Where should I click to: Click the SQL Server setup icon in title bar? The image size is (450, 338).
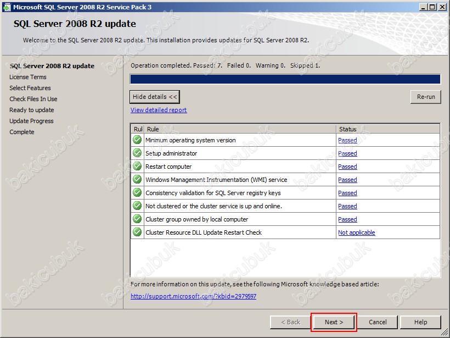tap(7, 7)
